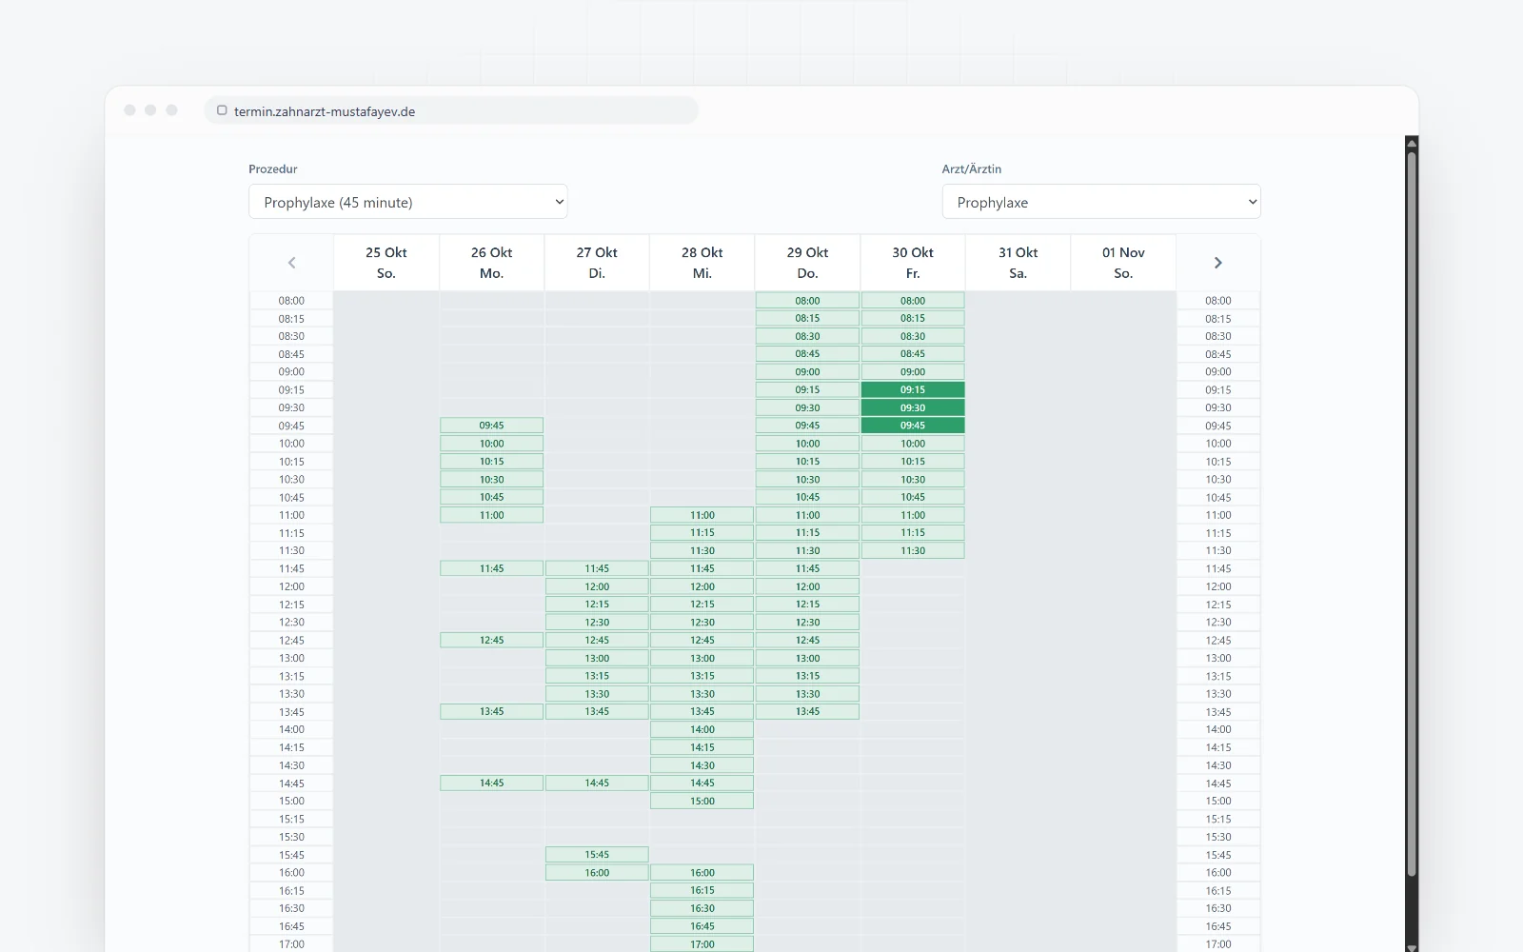Click the Prozedur label

click(273, 169)
